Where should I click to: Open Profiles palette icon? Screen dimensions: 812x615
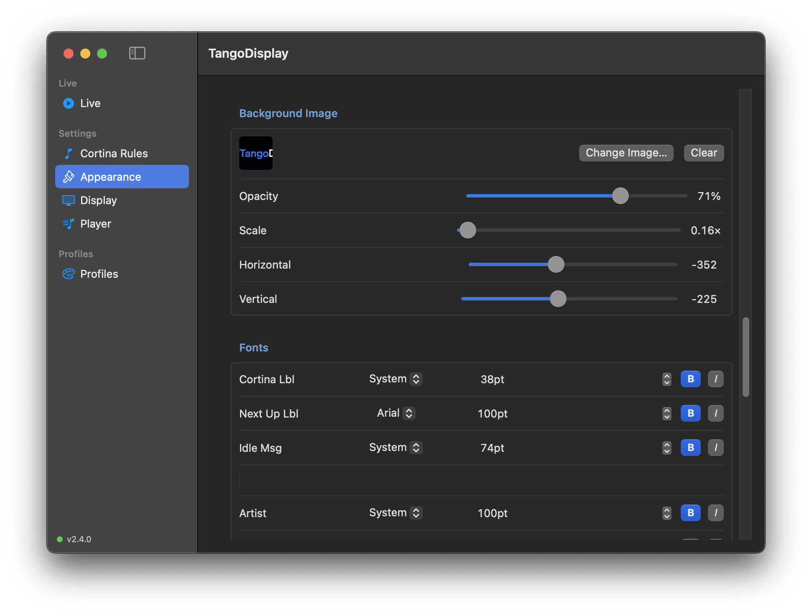[x=69, y=274]
